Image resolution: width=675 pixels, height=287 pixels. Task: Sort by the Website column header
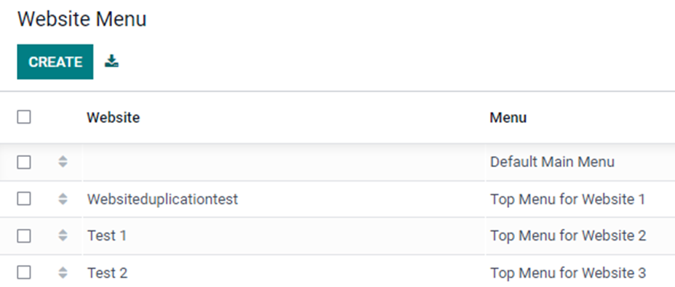click(113, 117)
